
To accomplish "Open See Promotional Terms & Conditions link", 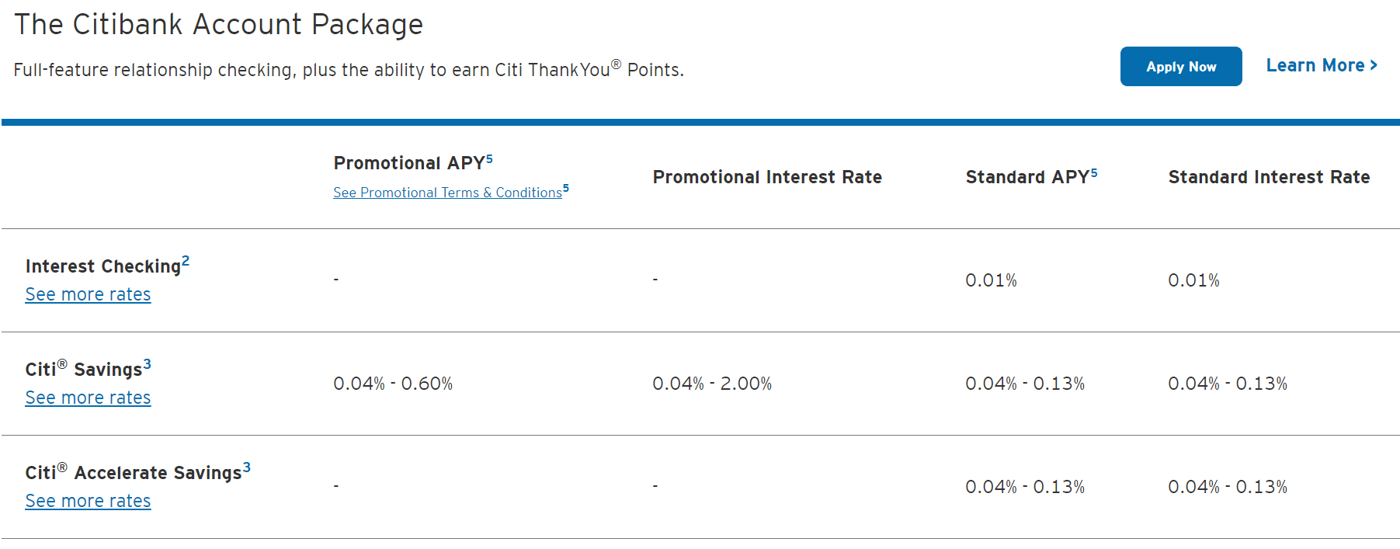I will point(447,193).
